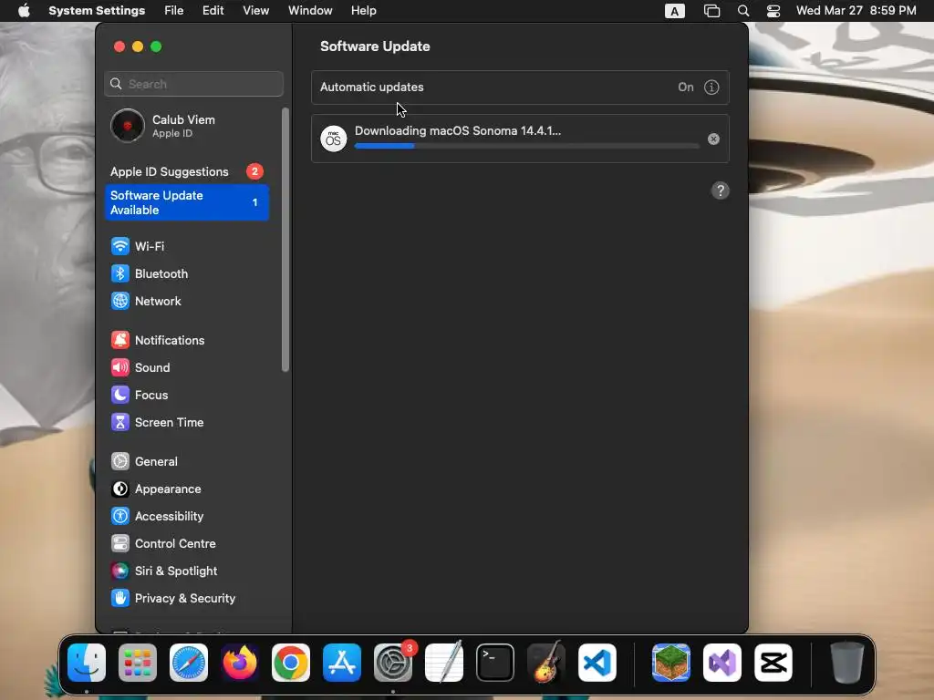
Task: Click the input source indicator in menu bar
Action: click(674, 11)
